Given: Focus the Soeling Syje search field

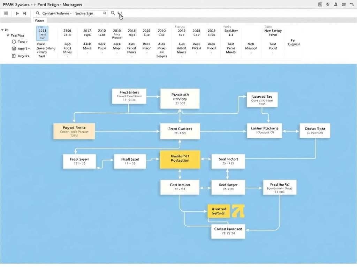Looking at the screenshot, I should pos(91,14).
